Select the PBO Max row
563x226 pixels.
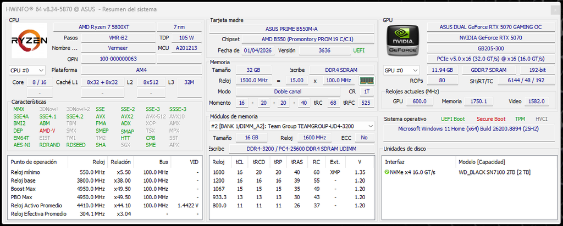pos(104,197)
